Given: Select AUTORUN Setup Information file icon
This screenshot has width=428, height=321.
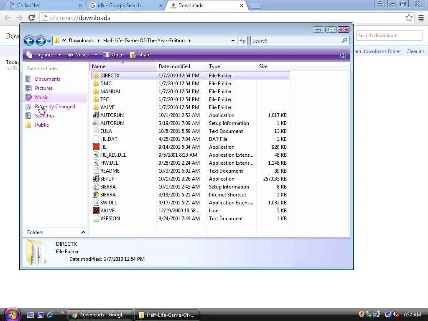Looking at the screenshot, I should 96,123.
